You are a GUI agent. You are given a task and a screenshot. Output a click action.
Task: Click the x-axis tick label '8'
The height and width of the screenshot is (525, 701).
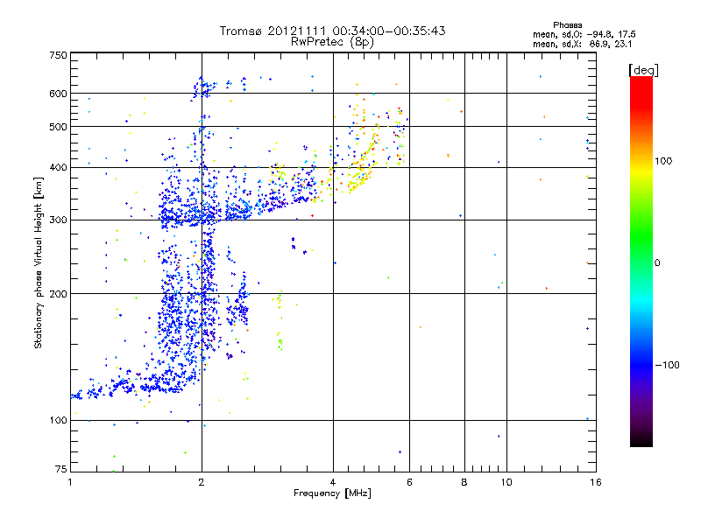click(x=464, y=482)
